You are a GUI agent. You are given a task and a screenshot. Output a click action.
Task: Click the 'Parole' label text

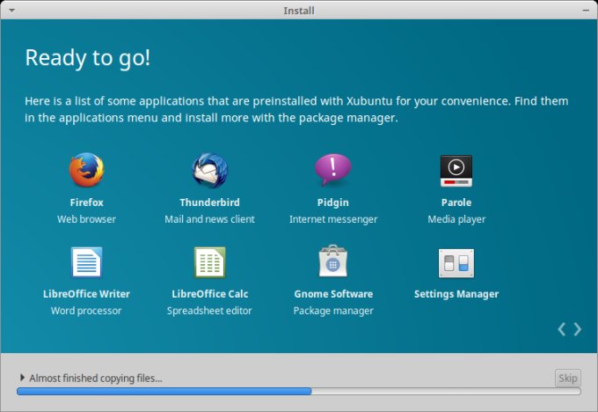pos(456,202)
